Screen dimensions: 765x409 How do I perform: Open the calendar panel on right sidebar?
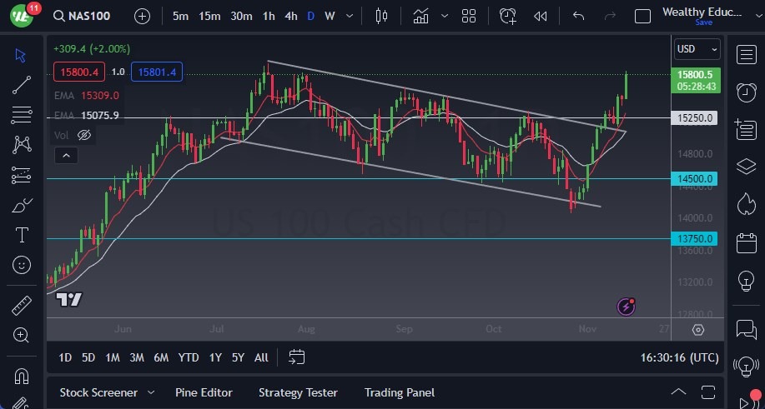[746, 243]
